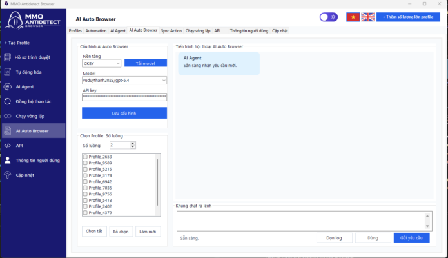
Task: Click the Số luồng number field
Action: [120, 145]
